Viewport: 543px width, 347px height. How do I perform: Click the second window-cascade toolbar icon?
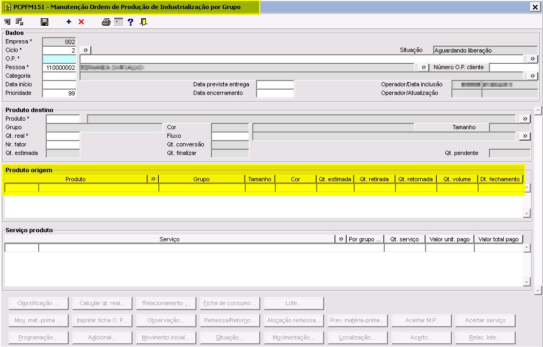(x=20, y=22)
